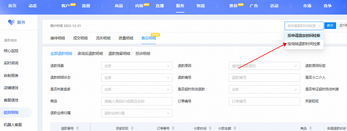Expand the 退款原因 dropdown
This screenshot has height=131, width=347.
[264, 66]
